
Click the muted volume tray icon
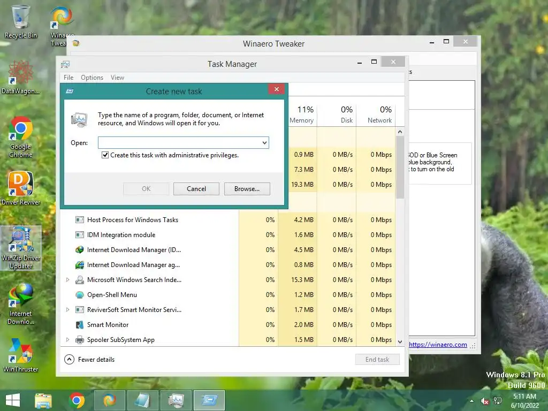click(485, 401)
